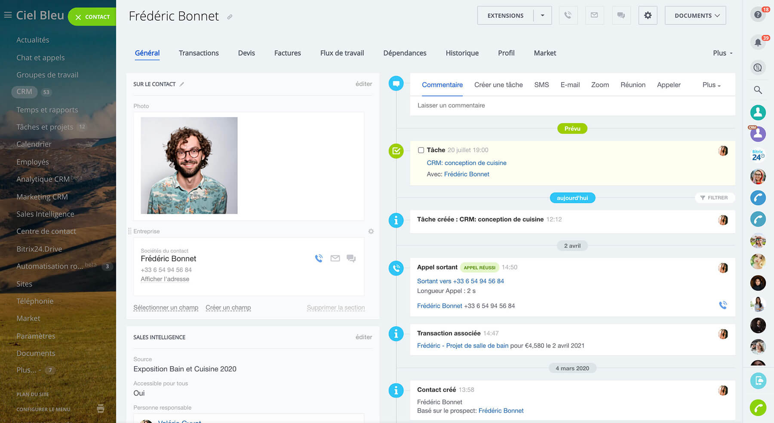Expand the Plus menu in the top tab bar

[722, 53]
